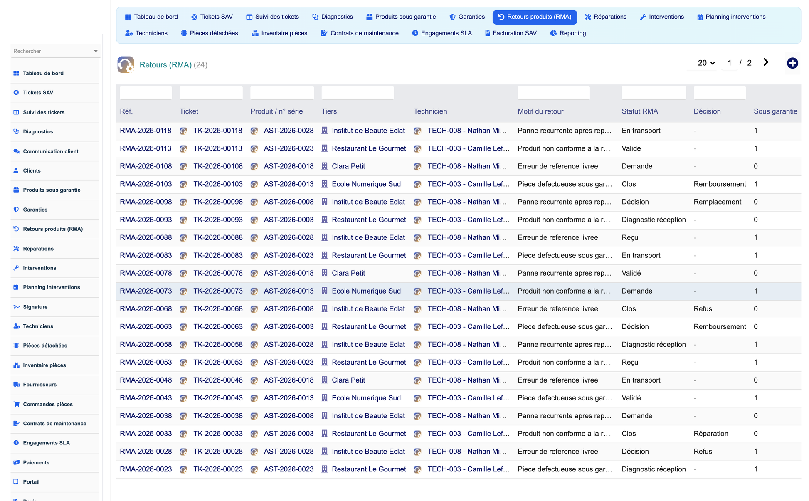
Task: Click Interventions wrench icon in sidebar
Action: coord(16,268)
